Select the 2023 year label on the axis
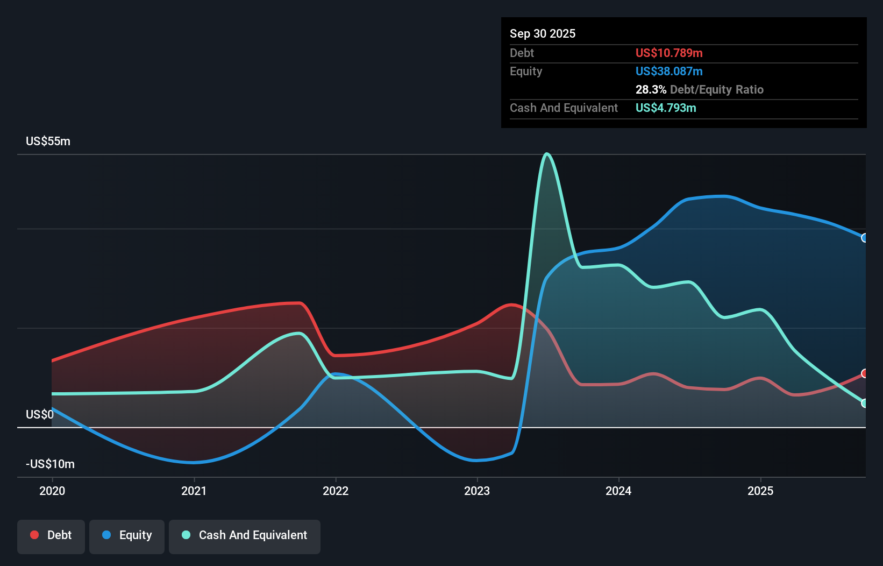 478,491
